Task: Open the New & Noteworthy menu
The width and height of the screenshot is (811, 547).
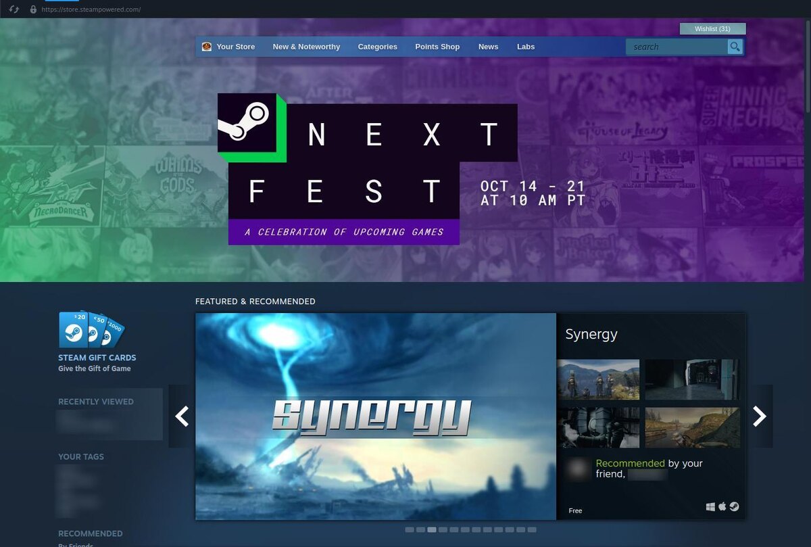Action: (306, 47)
